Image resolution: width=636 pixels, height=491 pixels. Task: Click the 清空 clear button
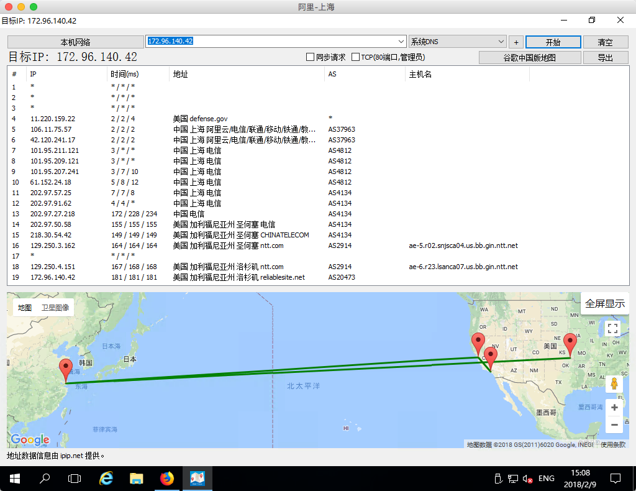[605, 42]
